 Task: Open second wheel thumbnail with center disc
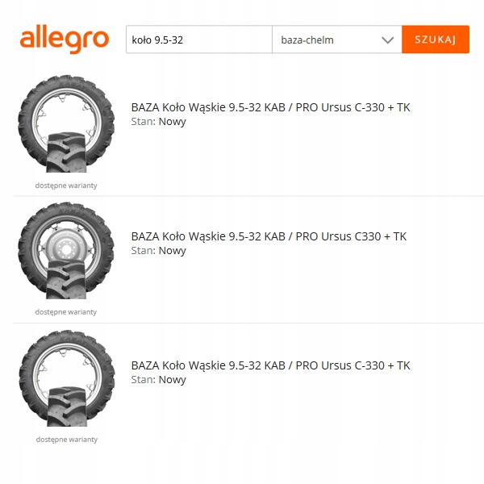pyautogui.click(x=66, y=251)
